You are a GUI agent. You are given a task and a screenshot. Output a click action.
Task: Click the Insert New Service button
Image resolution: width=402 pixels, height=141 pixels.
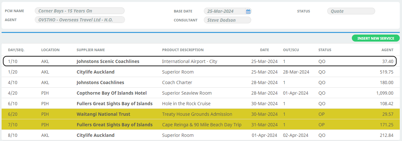(376, 38)
